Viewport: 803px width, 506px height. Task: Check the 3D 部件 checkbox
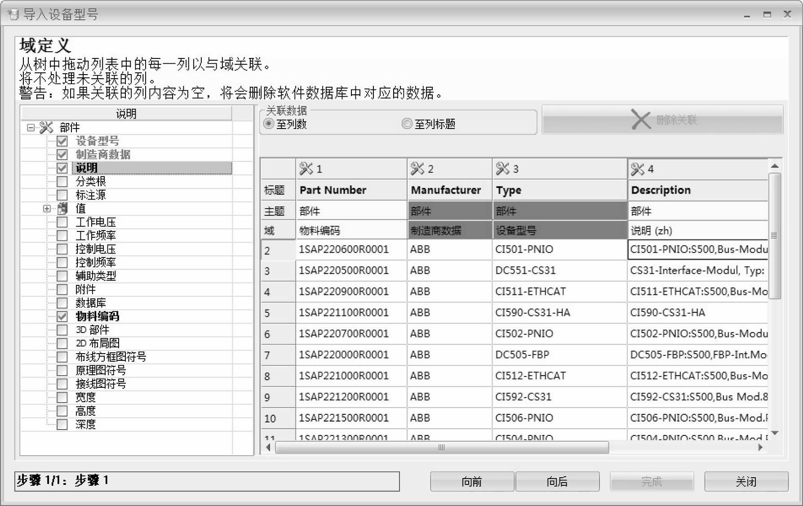[62, 330]
